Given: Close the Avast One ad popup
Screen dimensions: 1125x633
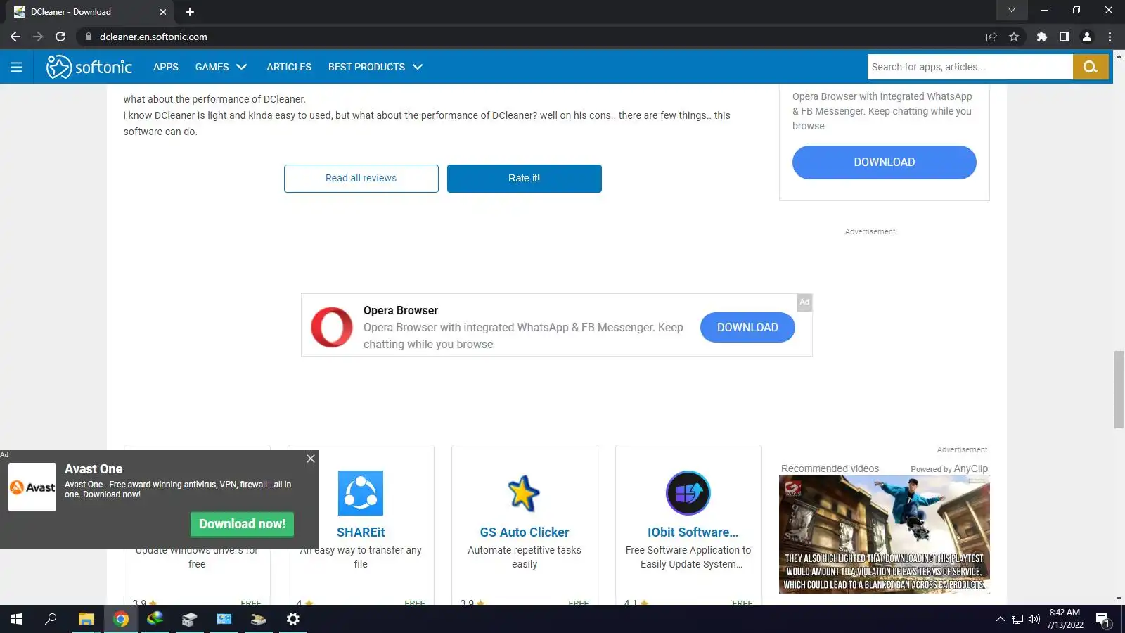Looking at the screenshot, I should [x=311, y=459].
